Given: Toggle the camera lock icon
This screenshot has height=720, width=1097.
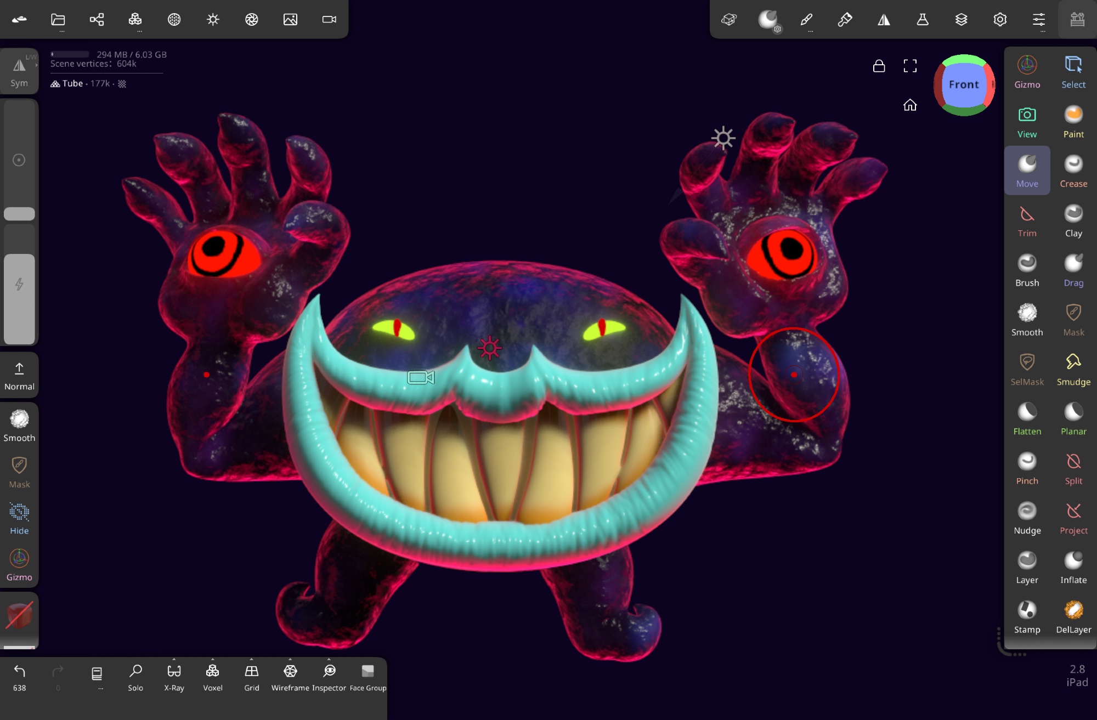Looking at the screenshot, I should tap(879, 66).
